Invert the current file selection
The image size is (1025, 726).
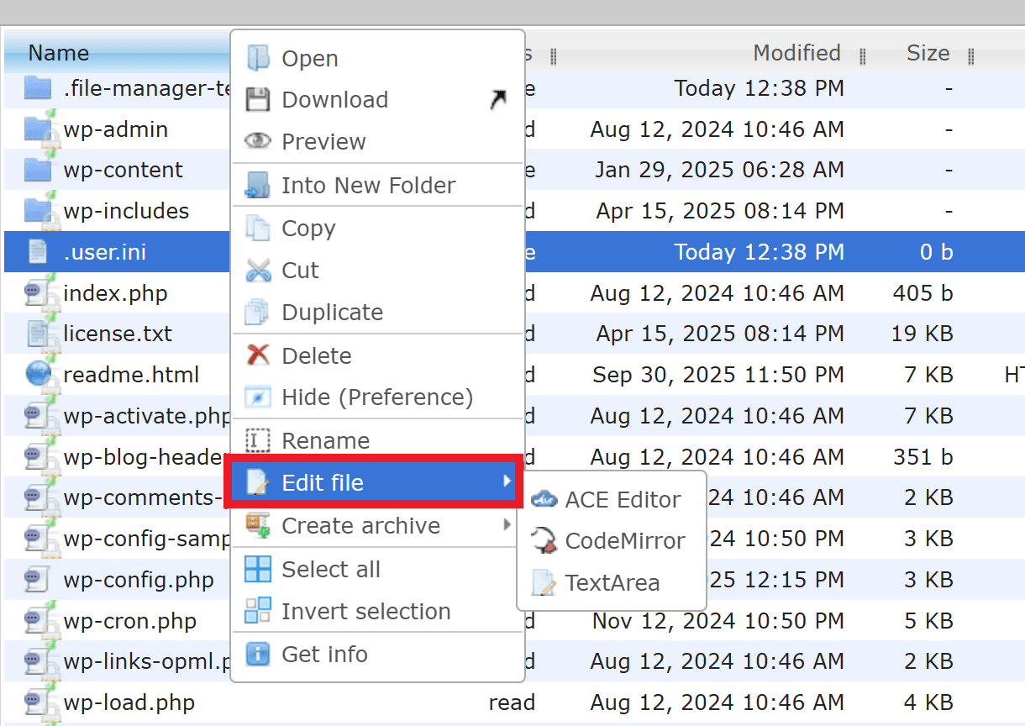[x=365, y=612]
